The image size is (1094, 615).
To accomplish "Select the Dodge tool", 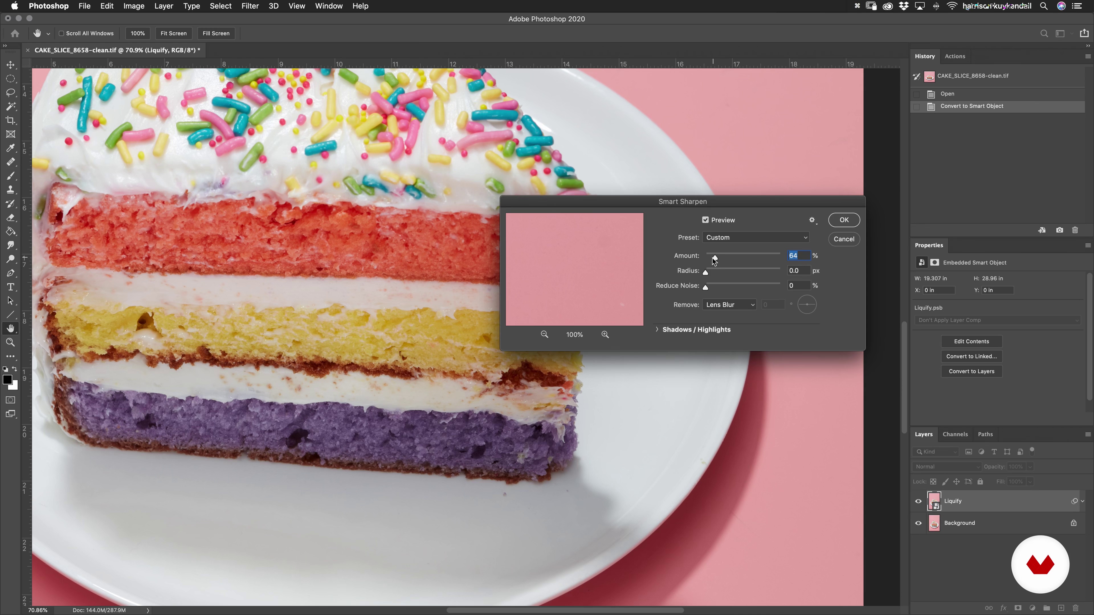I will point(11,259).
